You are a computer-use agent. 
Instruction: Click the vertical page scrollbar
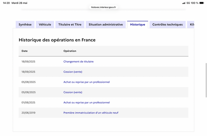tap(206, 80)
